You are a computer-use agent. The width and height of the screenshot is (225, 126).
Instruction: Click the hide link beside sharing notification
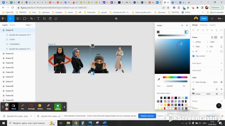pos(160,116)
